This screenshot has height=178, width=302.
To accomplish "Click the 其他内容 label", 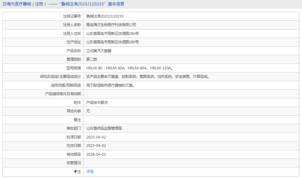I will [x=74, y=111].
